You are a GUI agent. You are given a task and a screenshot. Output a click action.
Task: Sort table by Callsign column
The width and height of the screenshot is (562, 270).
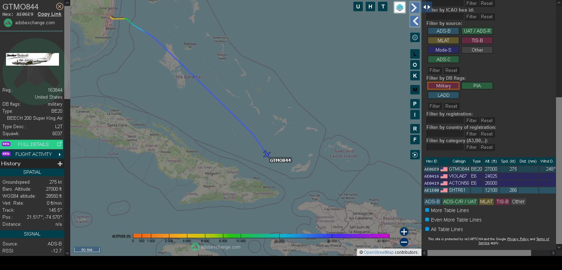coord(459,161)
